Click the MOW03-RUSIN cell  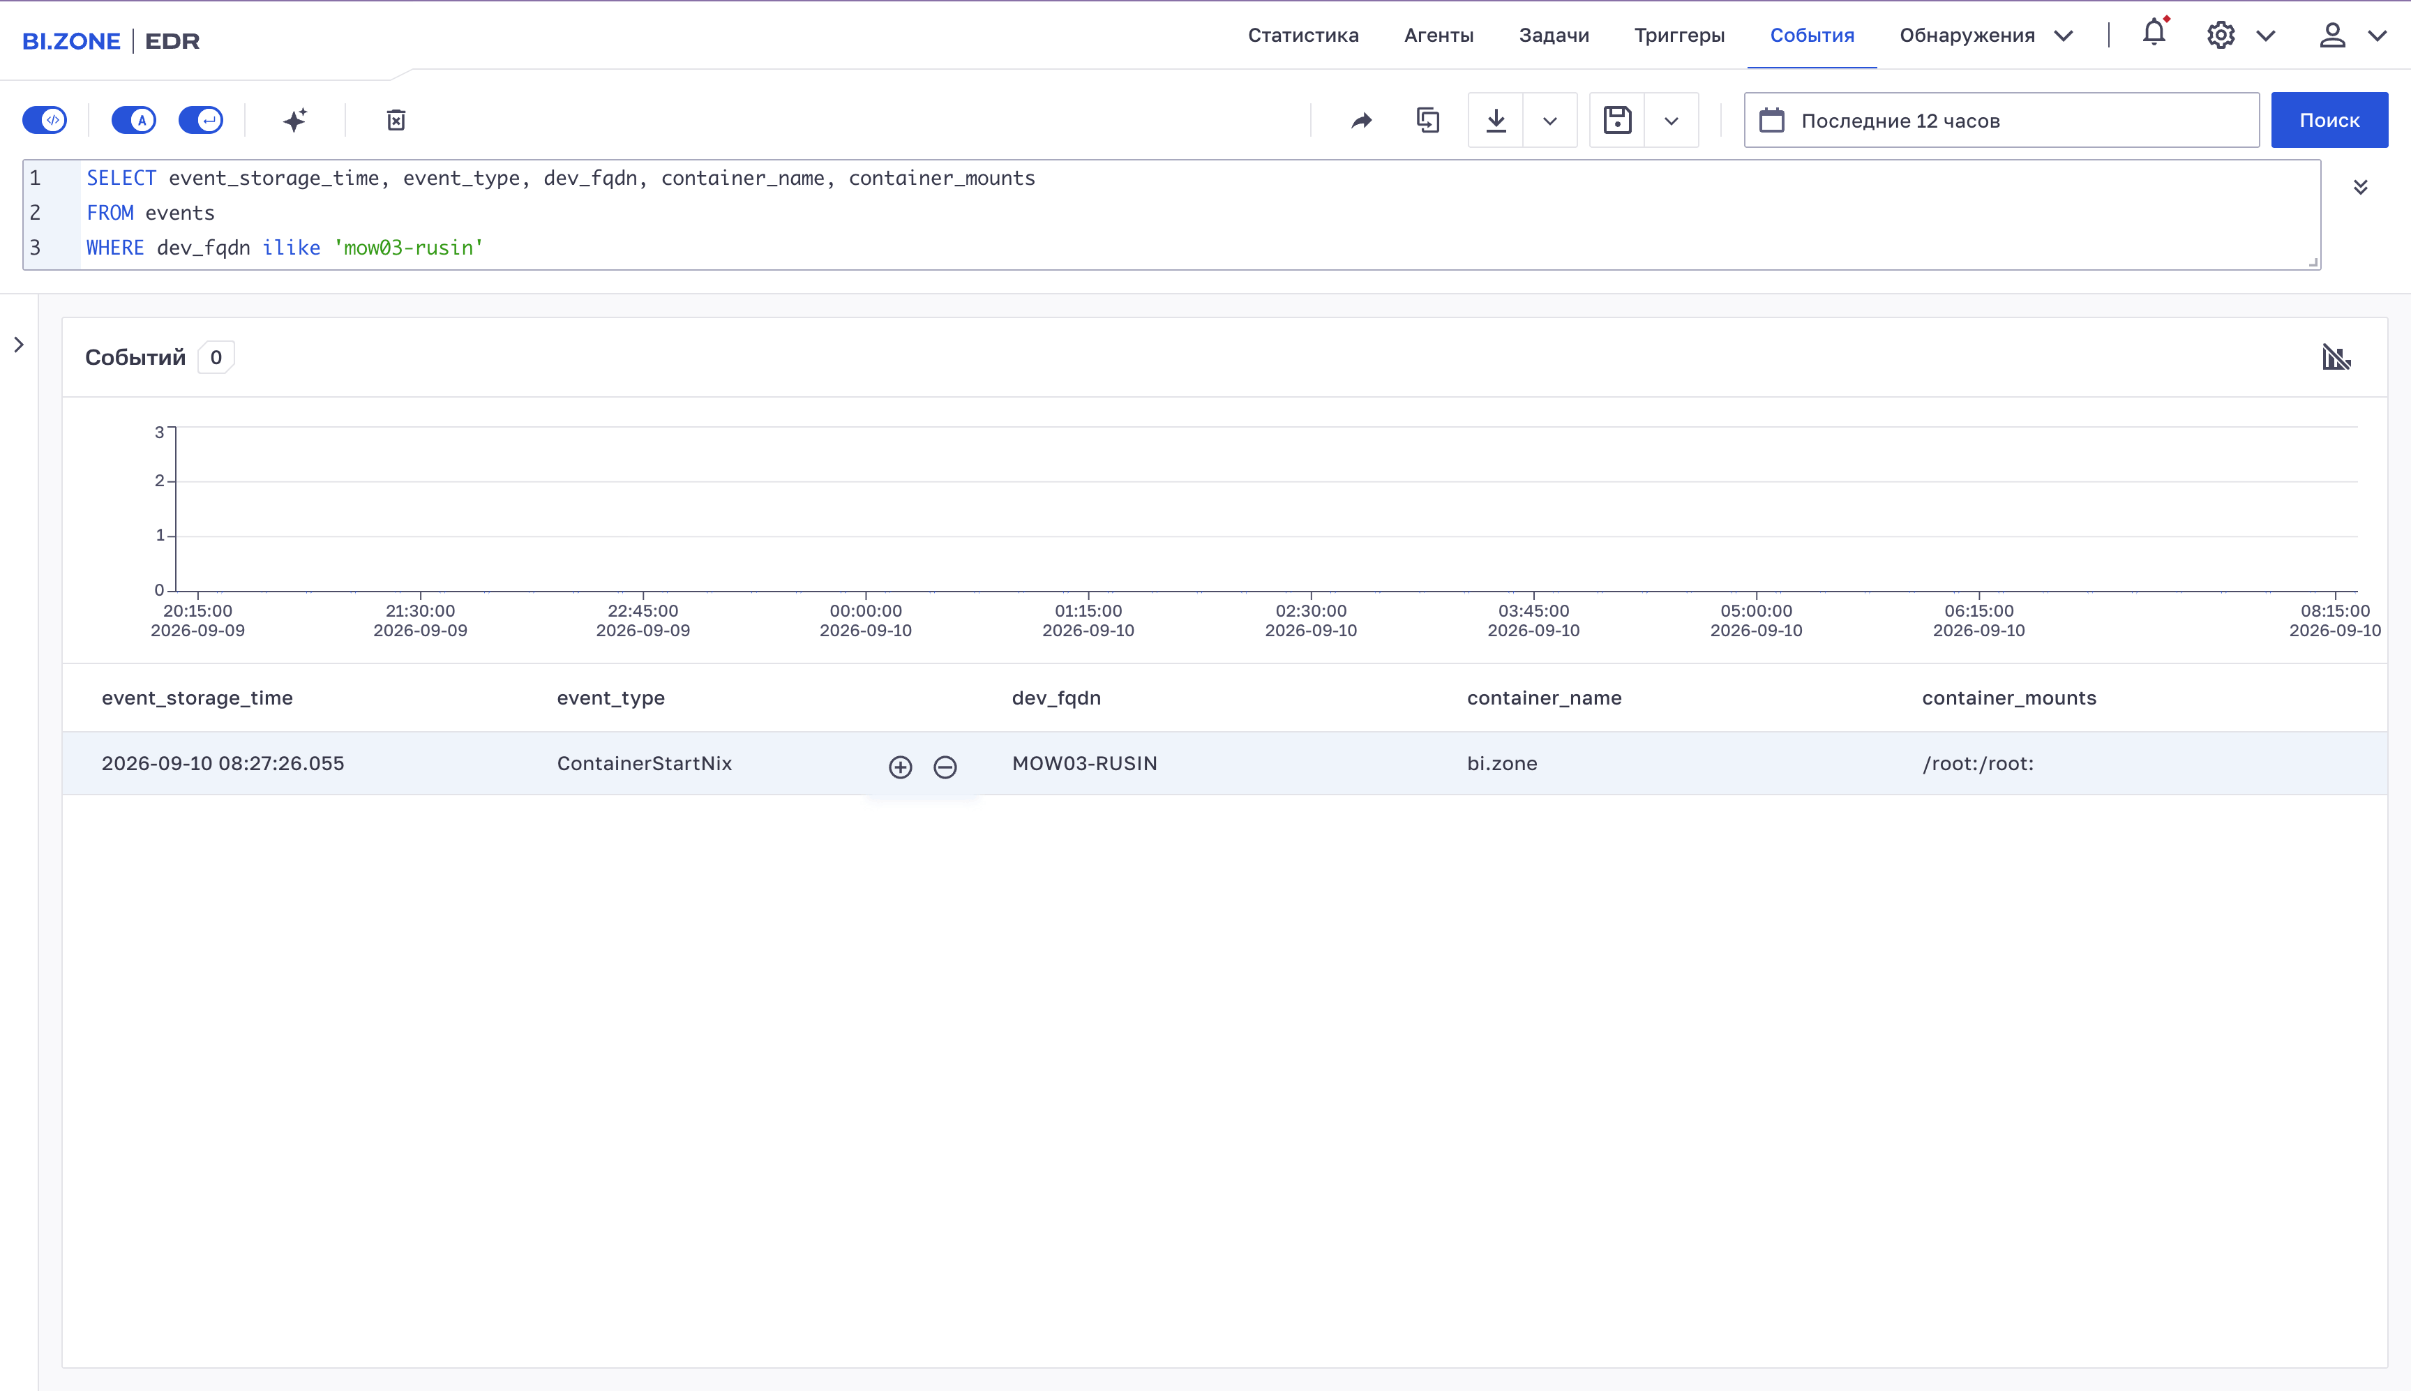(x=1084, y=763)
